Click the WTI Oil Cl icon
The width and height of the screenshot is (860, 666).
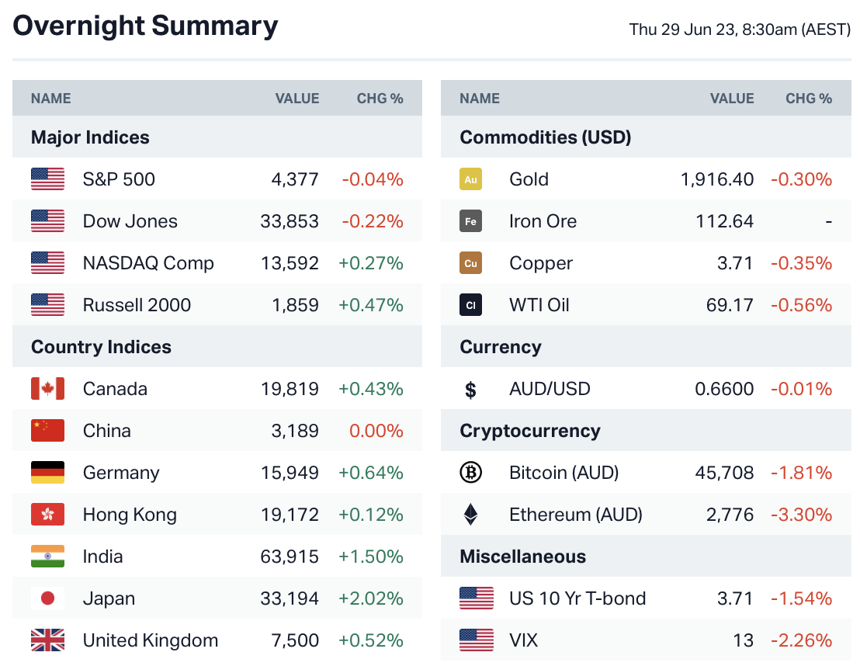click(x=470, y=305)
